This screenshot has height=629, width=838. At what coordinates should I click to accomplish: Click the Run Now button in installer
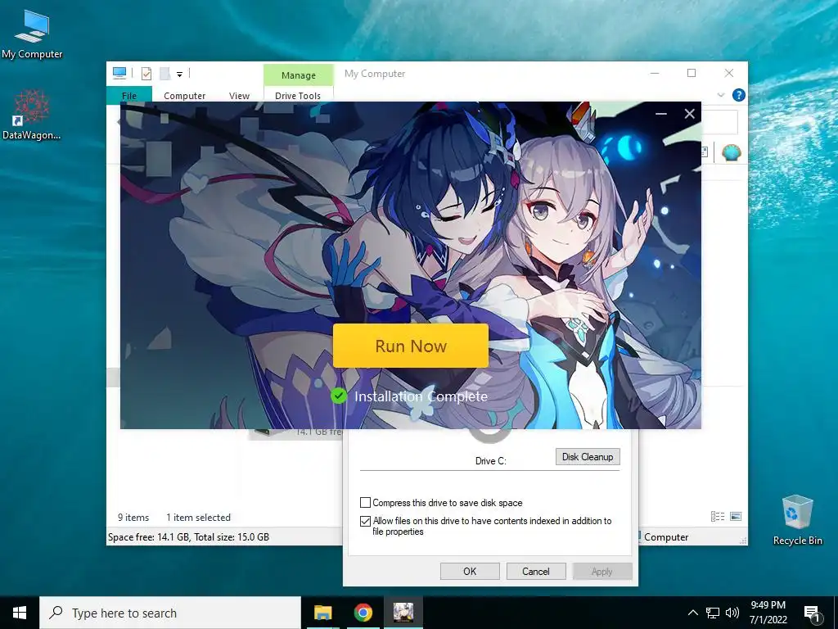pyautogui.click(x=411, y=346)
